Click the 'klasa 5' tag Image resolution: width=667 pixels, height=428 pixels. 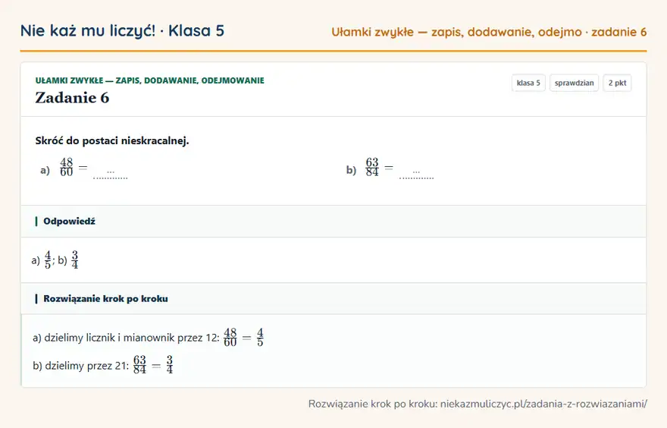click(x=528, y=83)
